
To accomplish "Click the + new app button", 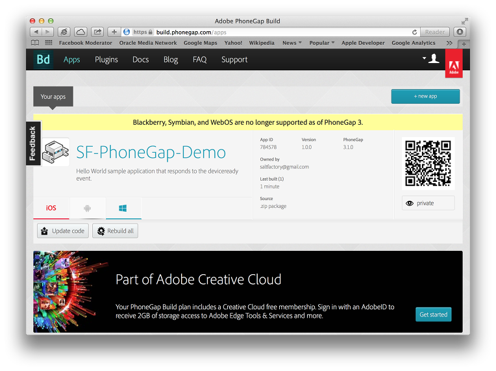I will click(x=425, y=96).
